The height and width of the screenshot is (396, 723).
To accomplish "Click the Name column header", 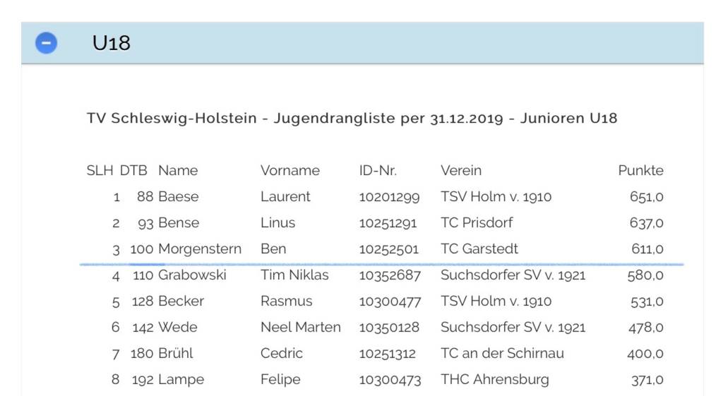I will point(178,171).
